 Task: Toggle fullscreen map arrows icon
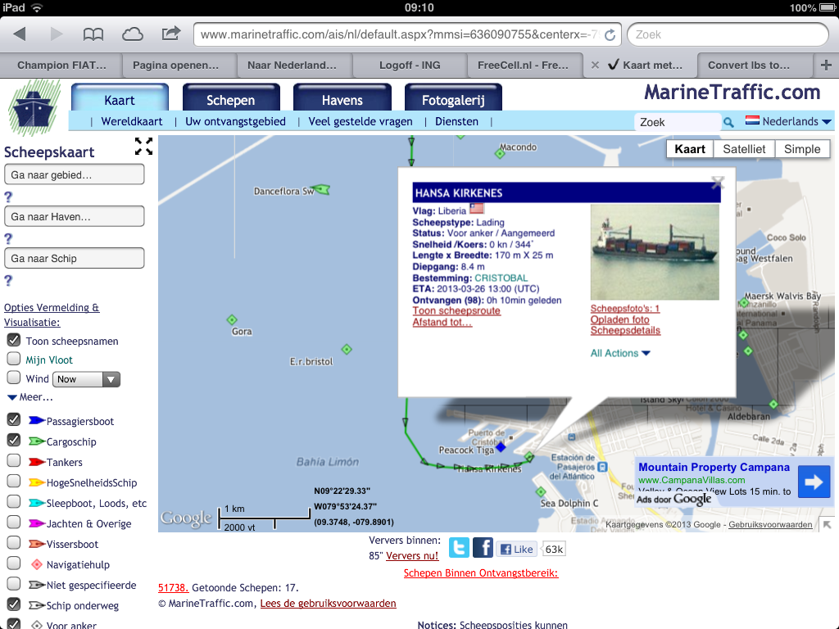[143, 146]
